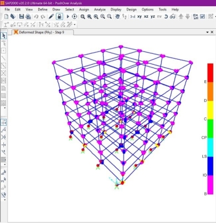Expand the left sidebar bottom arrow
This screenshot has width=216, height=223.
5,200
